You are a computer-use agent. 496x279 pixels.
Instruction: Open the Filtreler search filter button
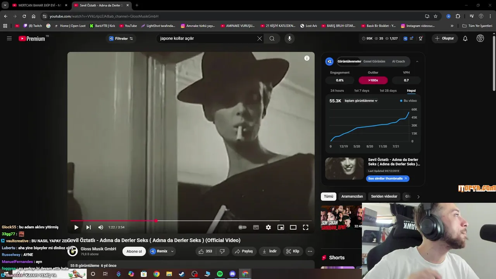121,38
